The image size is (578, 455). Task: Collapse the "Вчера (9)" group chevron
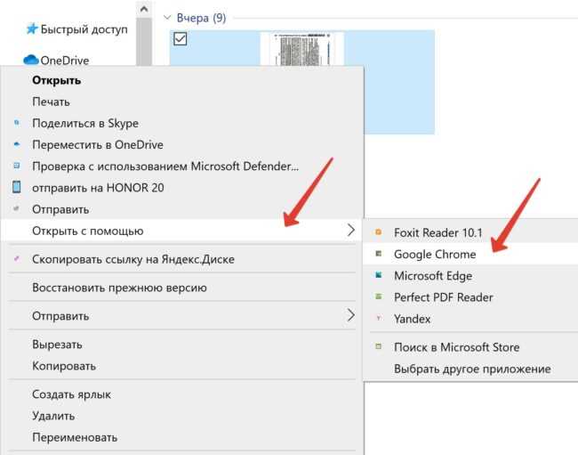point(168,17)
